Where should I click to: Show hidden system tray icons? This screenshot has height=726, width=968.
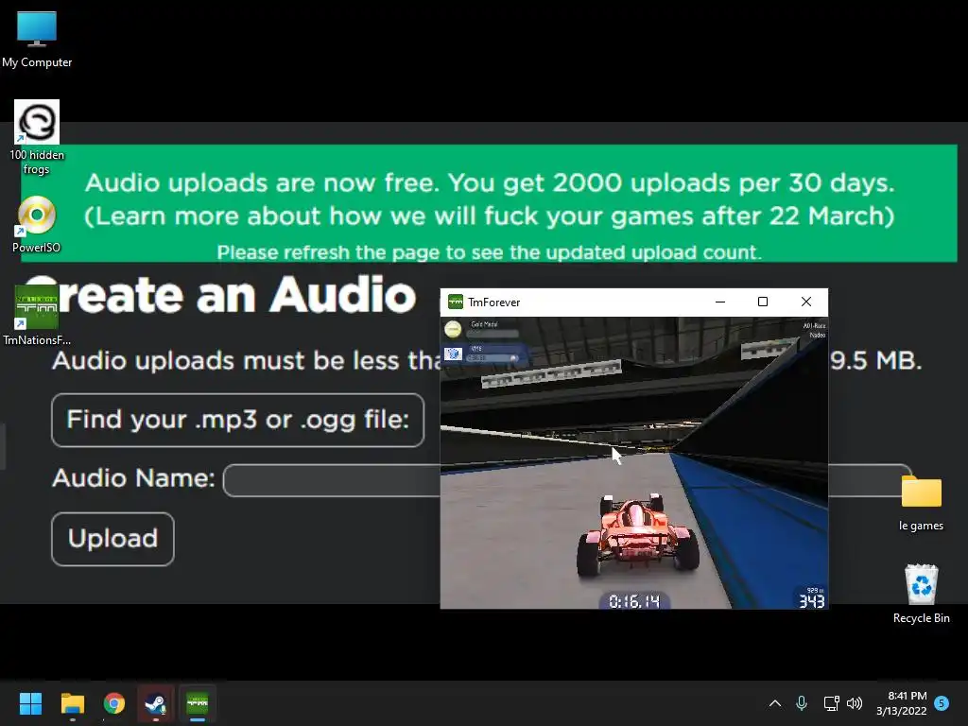coord(775,703)
